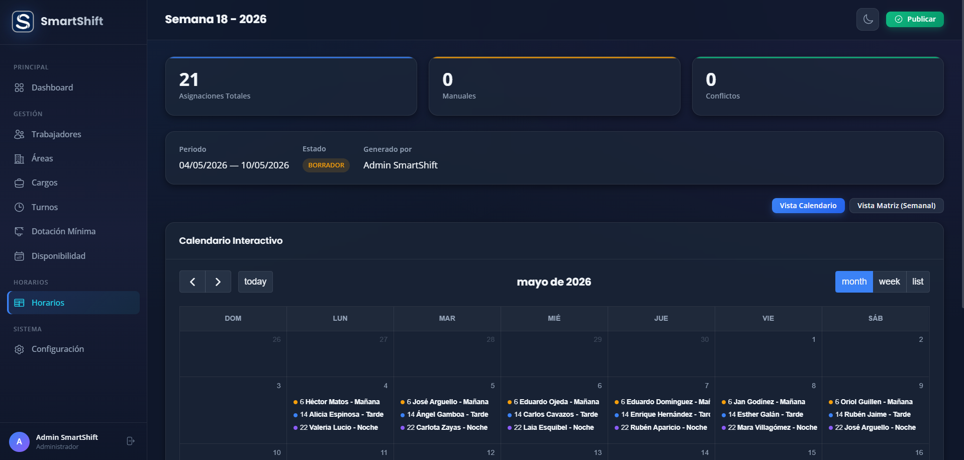Open Disponibilidad calendar icon

(x=19, y=256)
